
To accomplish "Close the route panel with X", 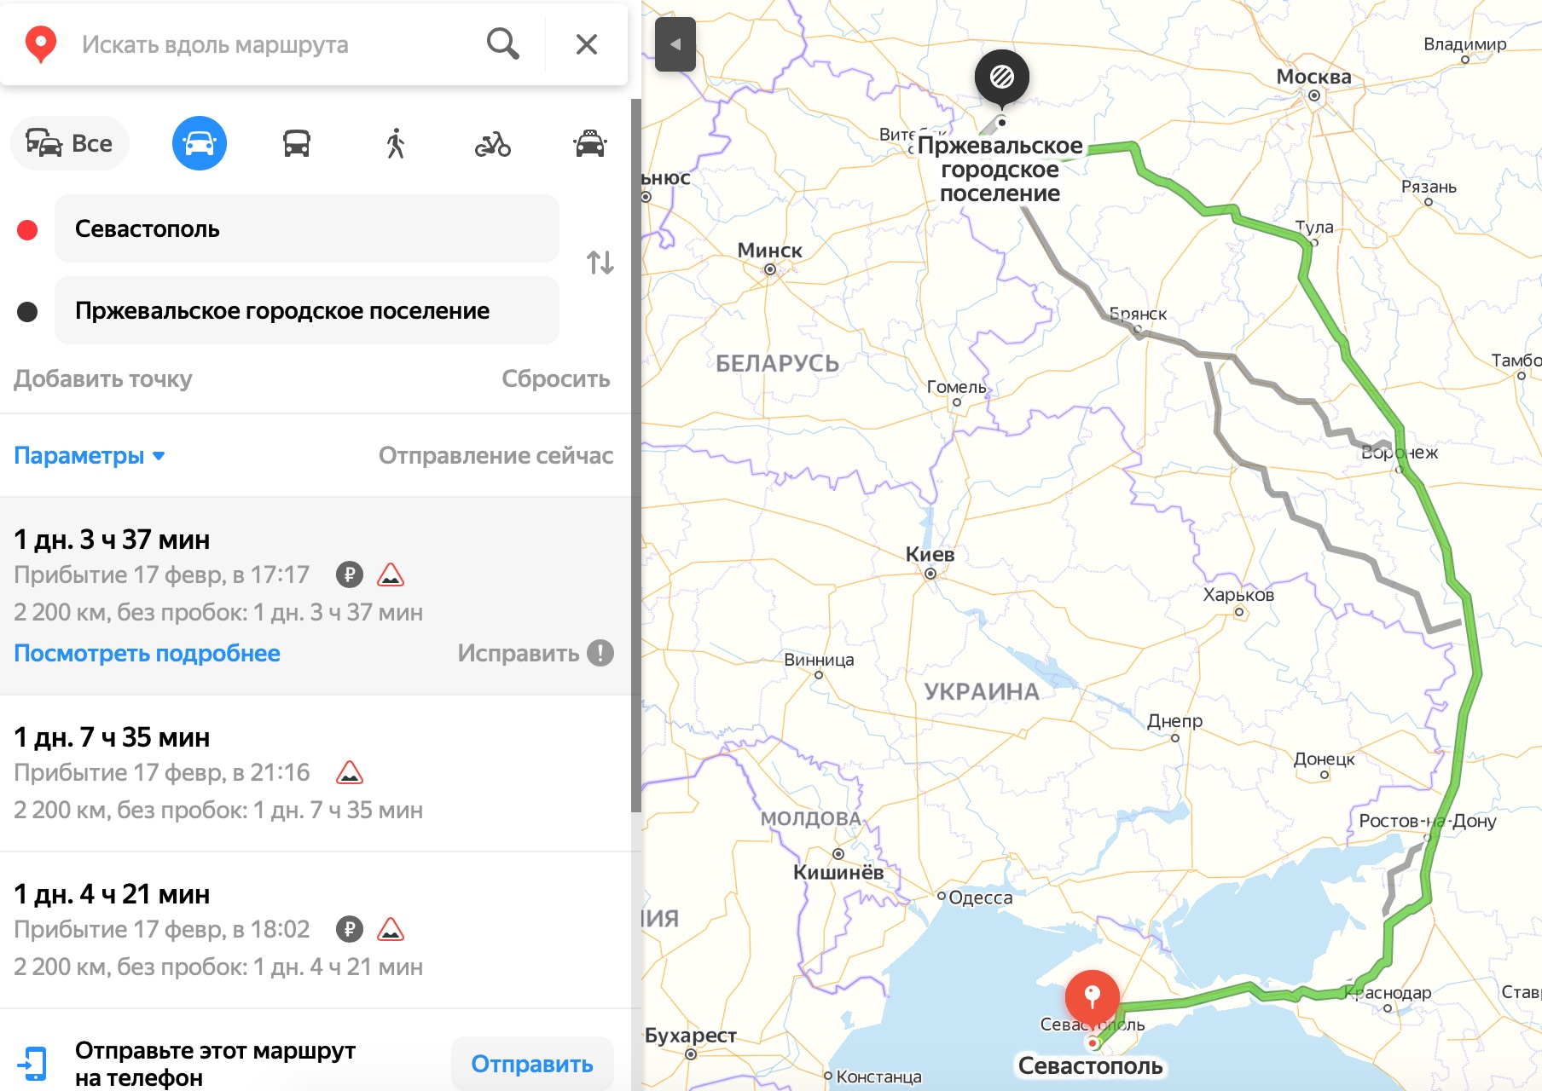I will tap(586, 44).
